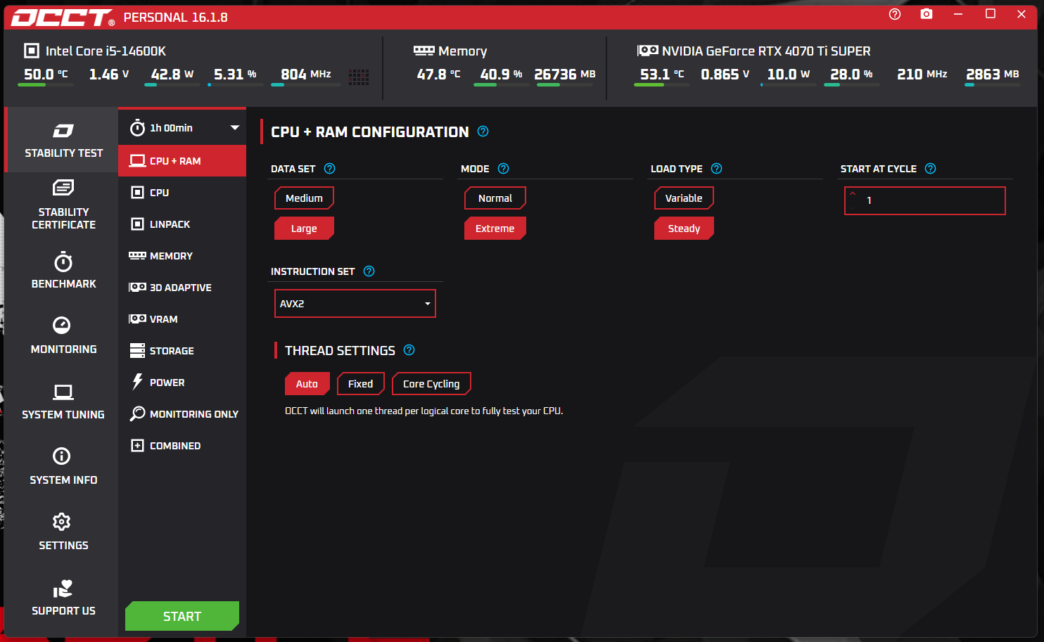Click the CPU temperature 50.0 °C reading

[x=46, y=75]
